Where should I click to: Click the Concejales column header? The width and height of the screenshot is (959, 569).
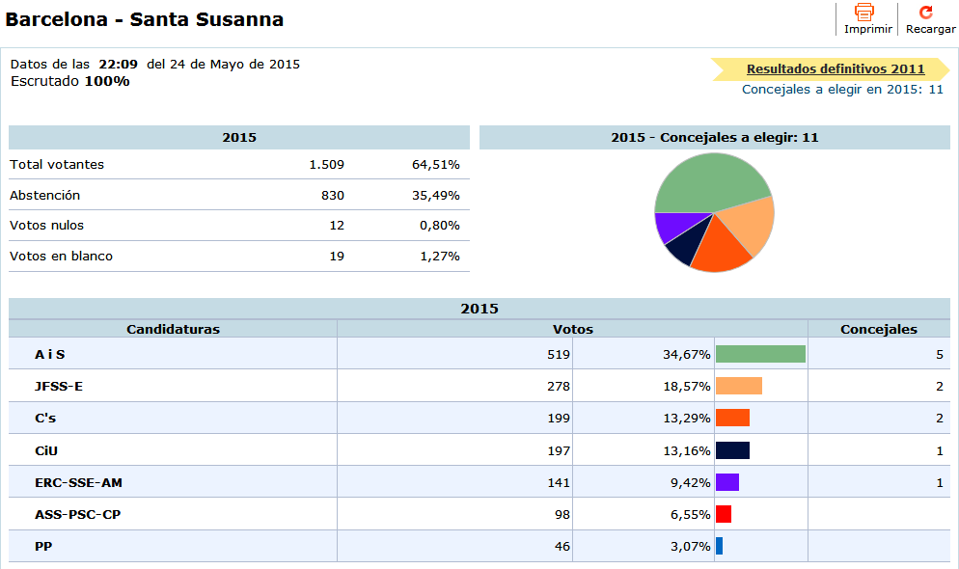878,329
